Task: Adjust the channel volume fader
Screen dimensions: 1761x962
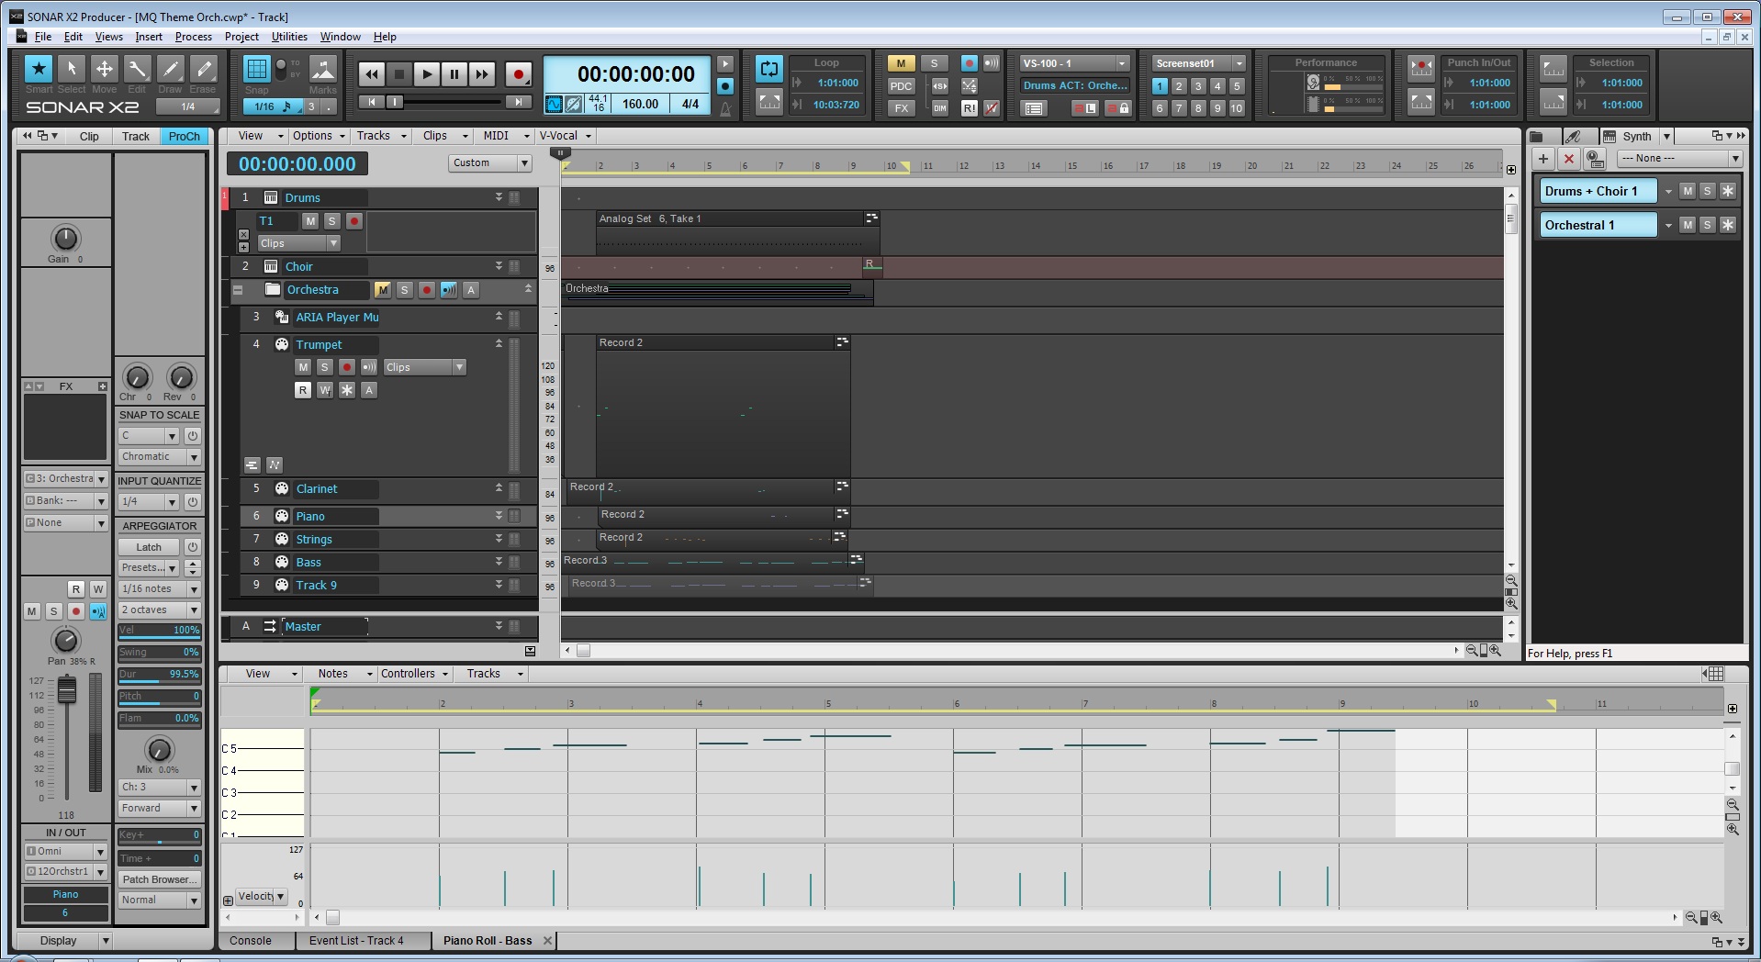Action: [x=67, y=690]
